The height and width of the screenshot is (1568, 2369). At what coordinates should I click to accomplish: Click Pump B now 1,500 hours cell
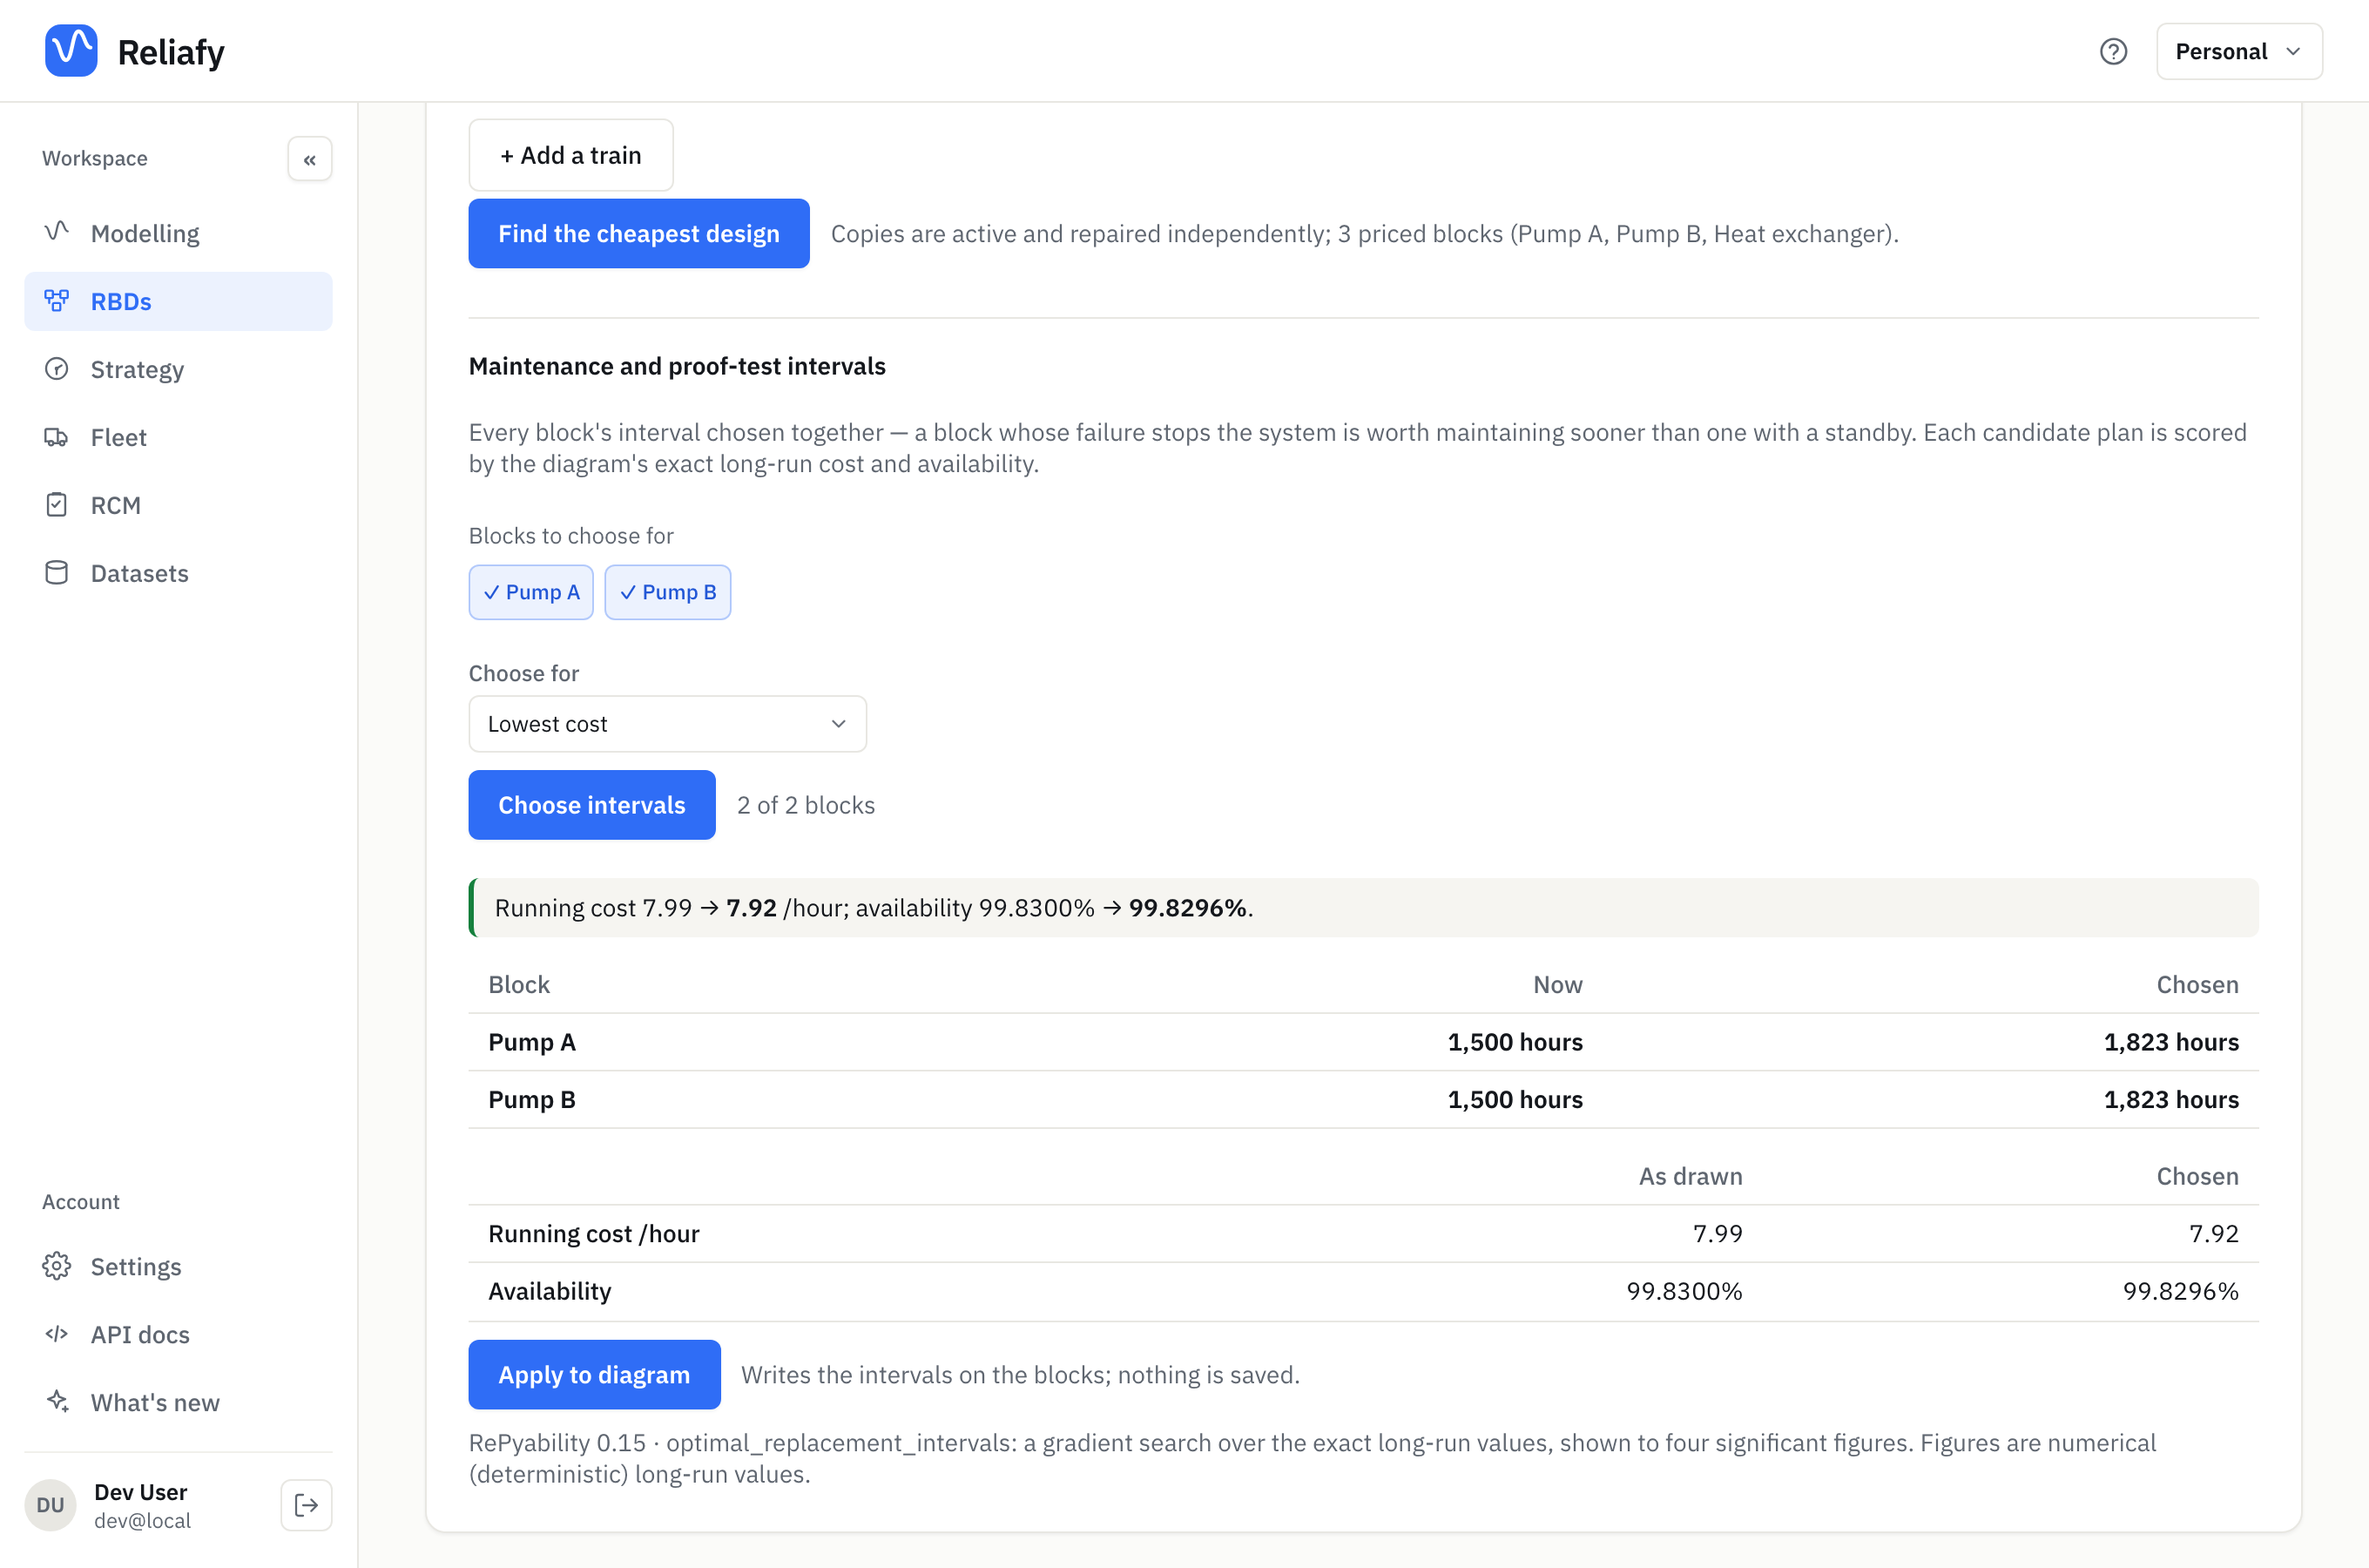coord(1515,1099)
